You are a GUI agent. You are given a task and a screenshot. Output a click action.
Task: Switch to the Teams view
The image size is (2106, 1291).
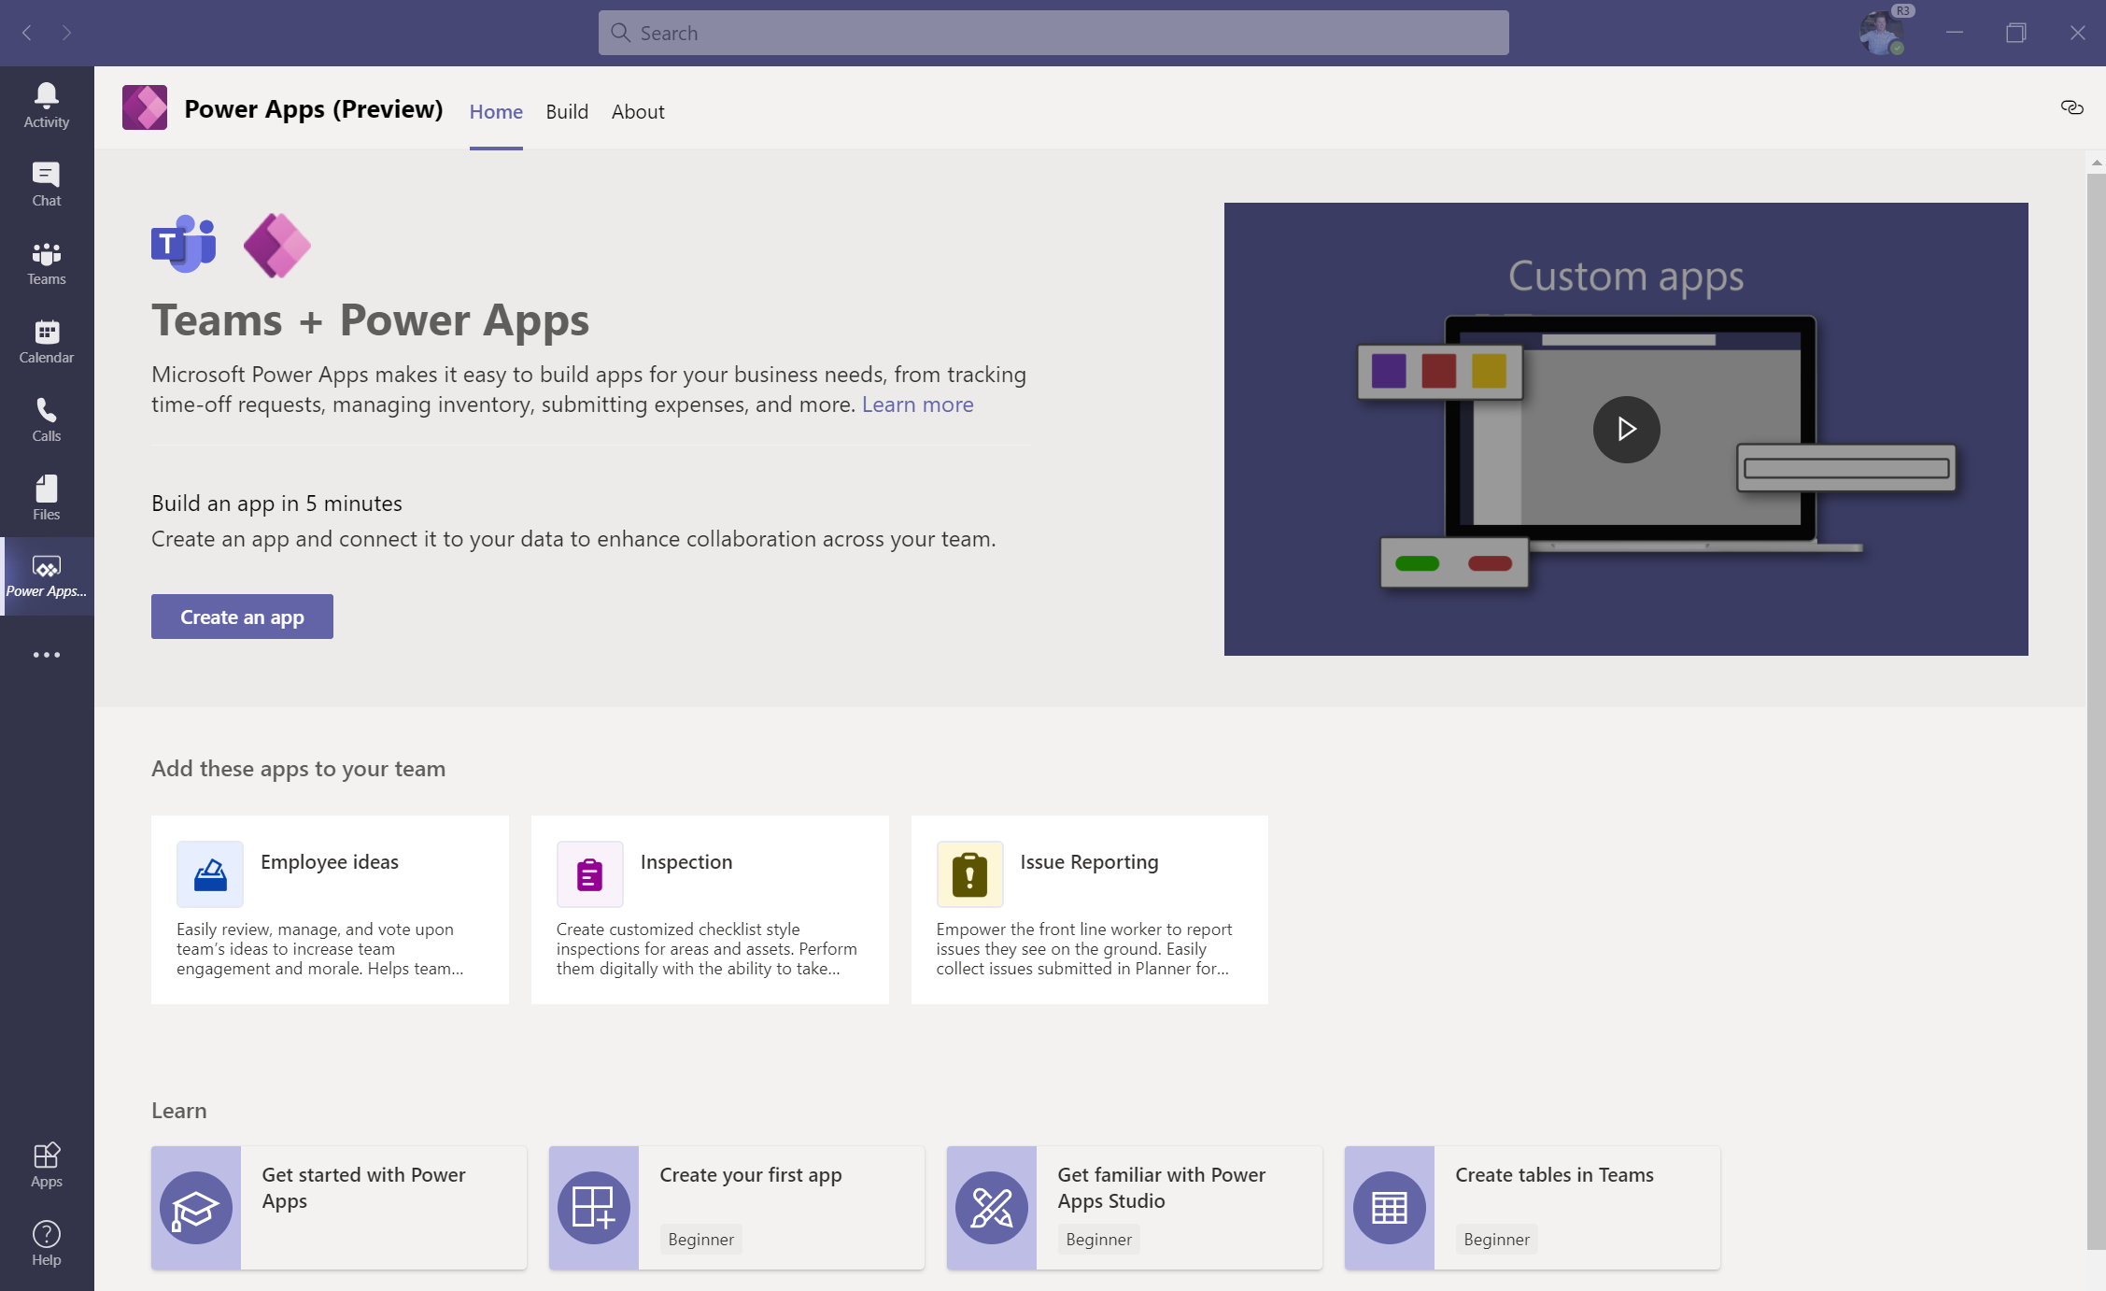[46, 262]
